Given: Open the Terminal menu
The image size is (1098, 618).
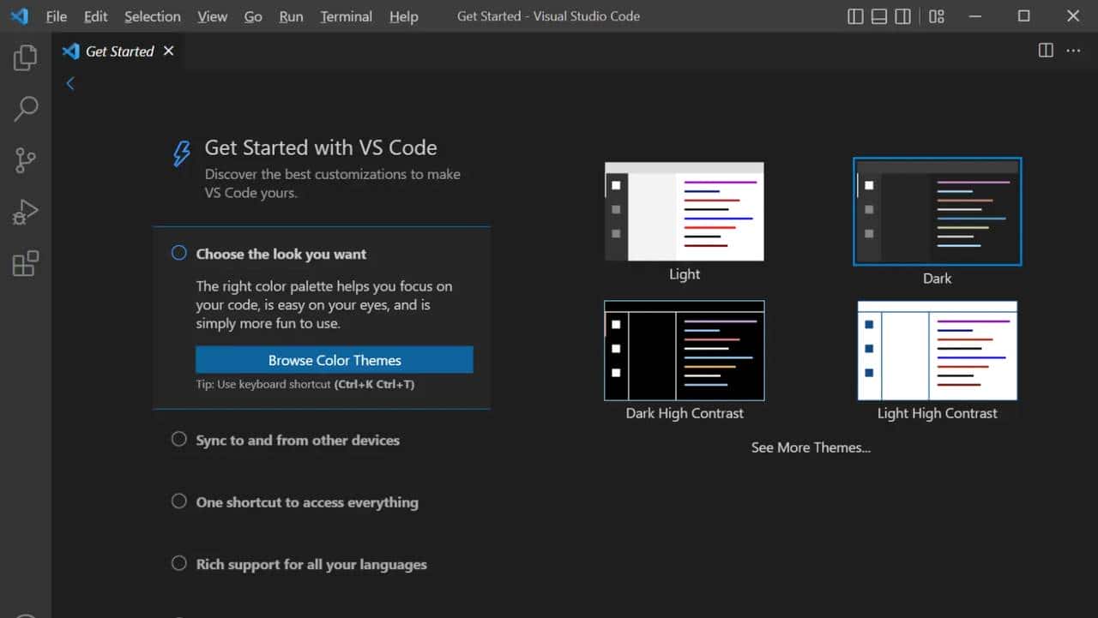Looking at the screenshot, I should (x=346, y=16).
